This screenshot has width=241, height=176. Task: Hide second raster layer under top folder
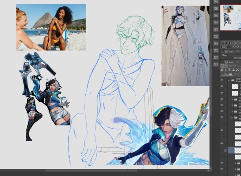coord(222,93)
